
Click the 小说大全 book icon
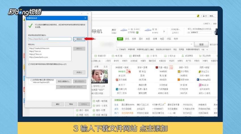[x=165, y=56]
